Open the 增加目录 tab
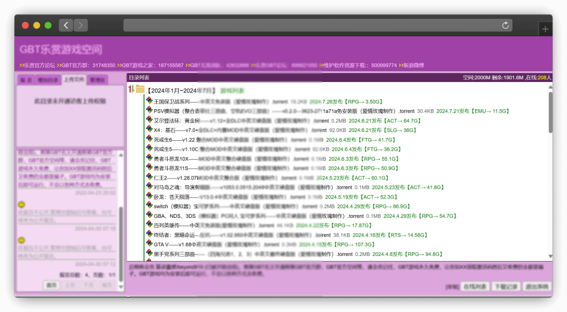 pos(48,80)
